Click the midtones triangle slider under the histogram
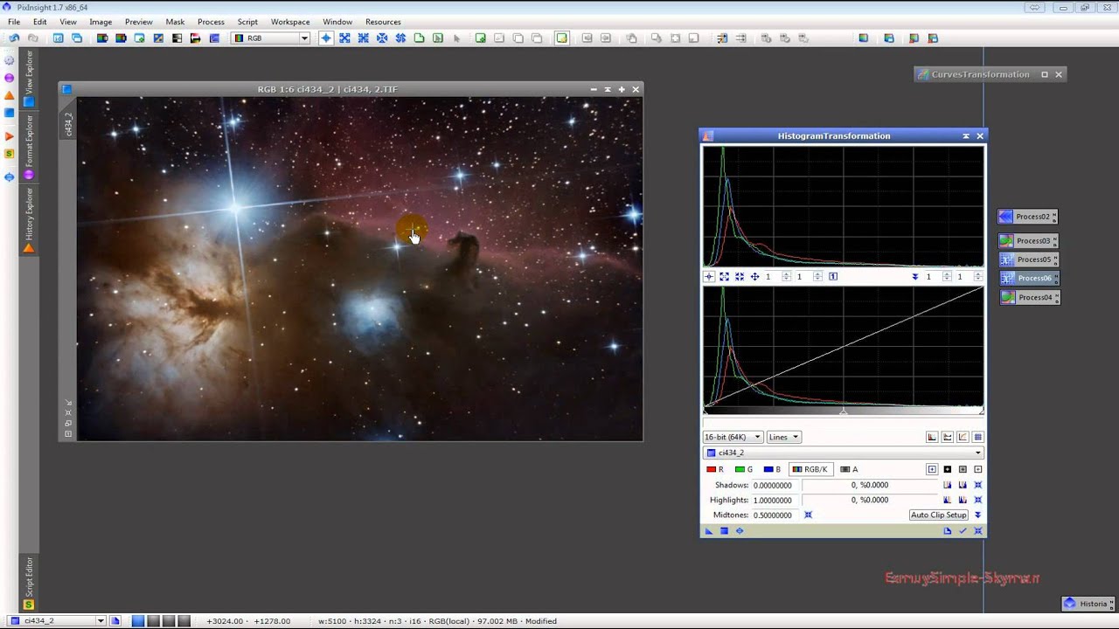This screenshot has width=1119, height=629. [x=843, y=411]
